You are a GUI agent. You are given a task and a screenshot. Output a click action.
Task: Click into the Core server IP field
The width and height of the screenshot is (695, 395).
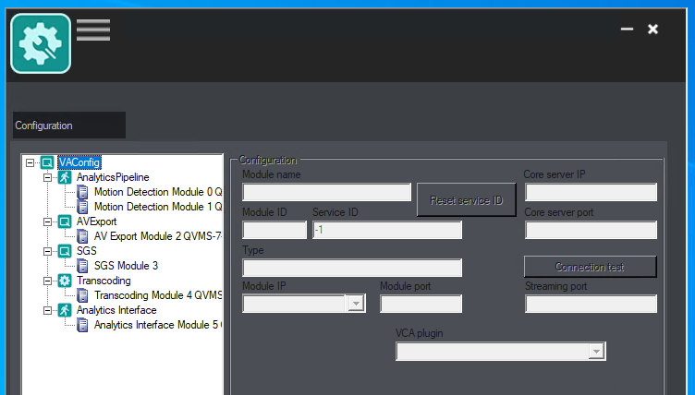[x=591, y=192]
